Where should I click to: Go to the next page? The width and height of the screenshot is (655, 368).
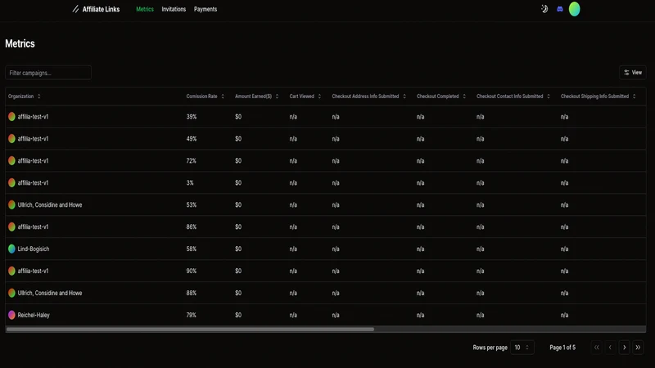tap(624, 348)
